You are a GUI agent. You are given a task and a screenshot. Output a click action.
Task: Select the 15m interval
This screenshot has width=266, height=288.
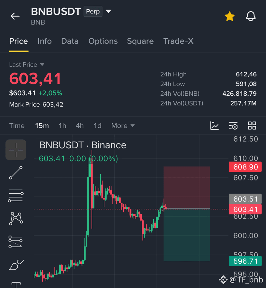(x=42, y=126)
